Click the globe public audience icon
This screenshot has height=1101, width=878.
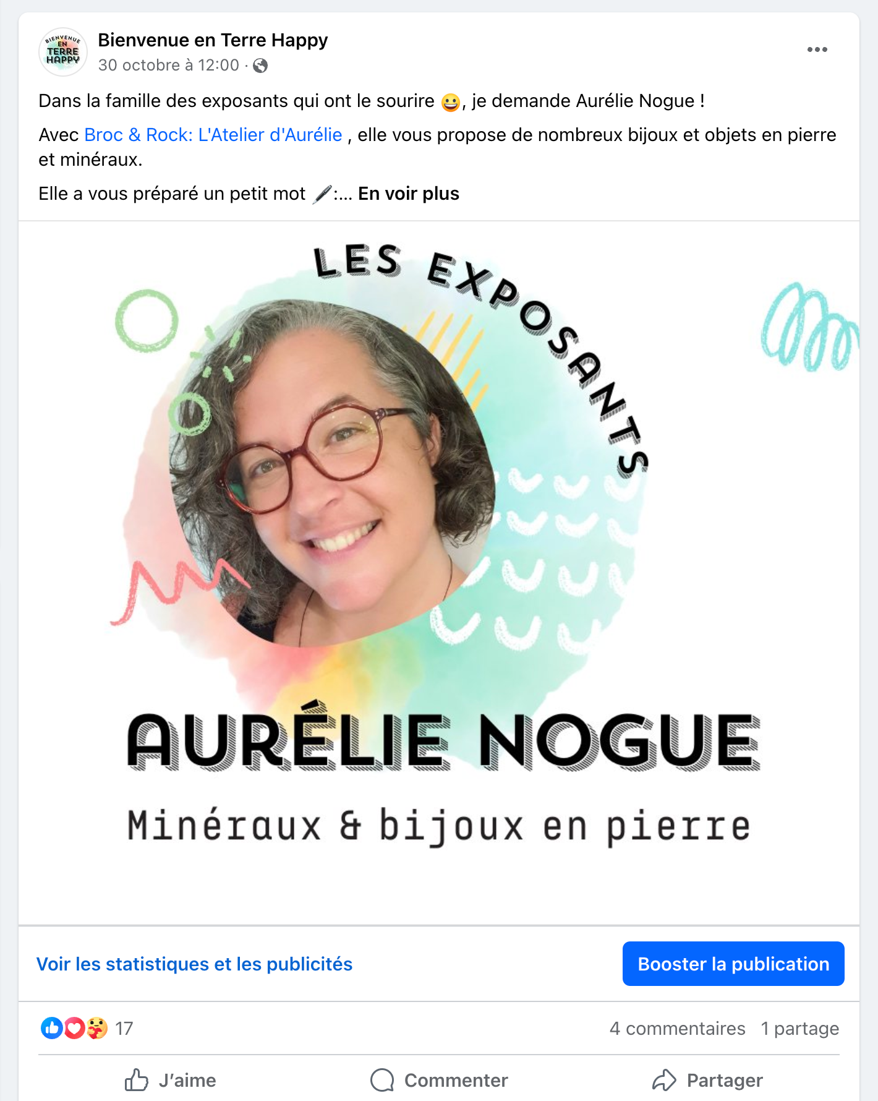click(261, 66)
